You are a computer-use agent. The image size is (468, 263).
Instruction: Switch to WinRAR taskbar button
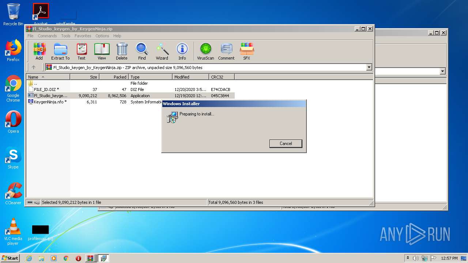[x=91, y=258]
